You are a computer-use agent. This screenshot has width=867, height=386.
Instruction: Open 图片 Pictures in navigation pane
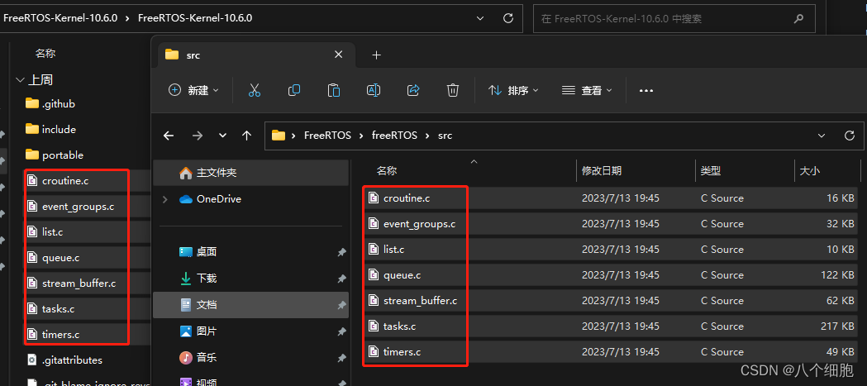[198, 331]
